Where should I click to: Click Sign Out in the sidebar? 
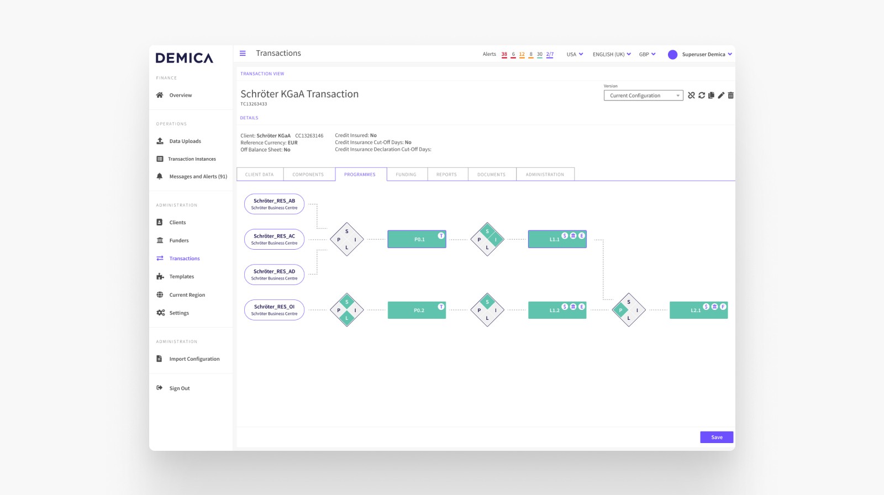(x=179, y=388)
